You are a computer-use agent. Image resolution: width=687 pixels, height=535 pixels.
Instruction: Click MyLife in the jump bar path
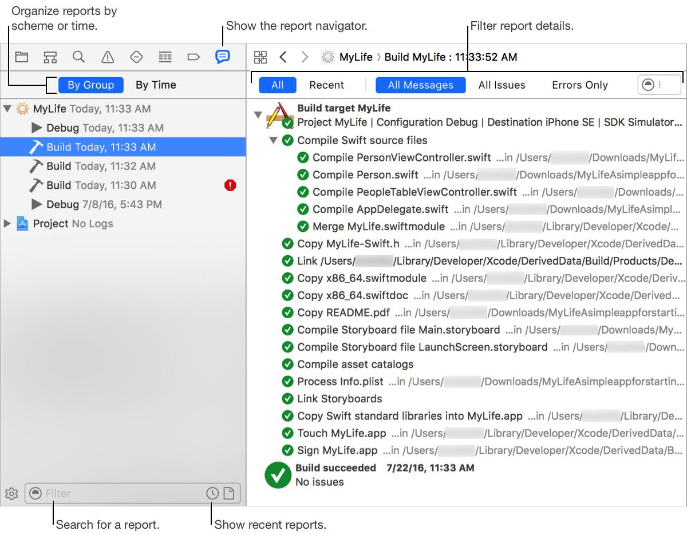356,57
